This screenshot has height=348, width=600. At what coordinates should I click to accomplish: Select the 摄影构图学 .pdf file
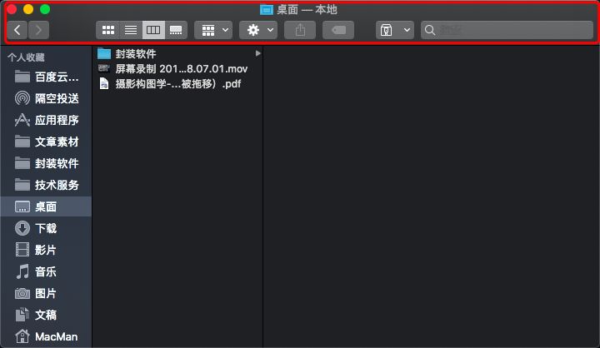point(178,83)
